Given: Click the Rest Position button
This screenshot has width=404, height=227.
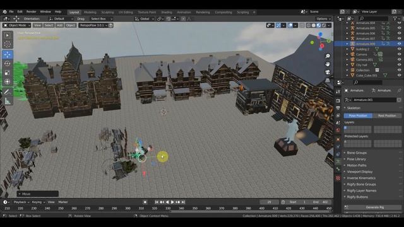Looking at the screenshot, I should coord(387,116).
